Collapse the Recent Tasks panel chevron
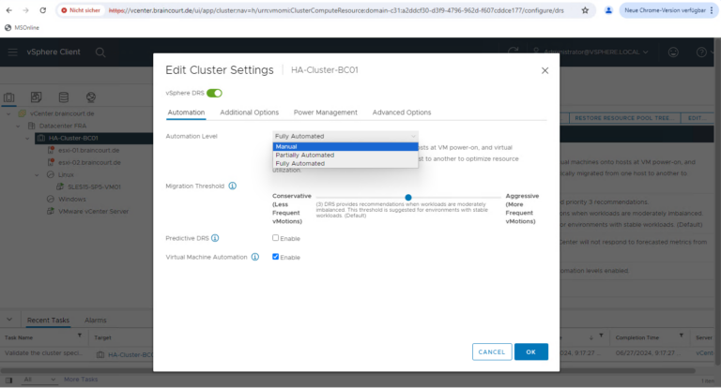This screenshot has height=388, width=721. (x=9, y=320)
